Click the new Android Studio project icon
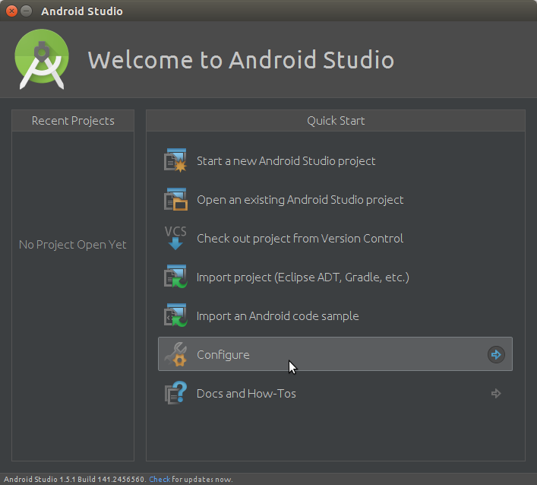Screen dimensions: 537x485 [x=175, y=160]
